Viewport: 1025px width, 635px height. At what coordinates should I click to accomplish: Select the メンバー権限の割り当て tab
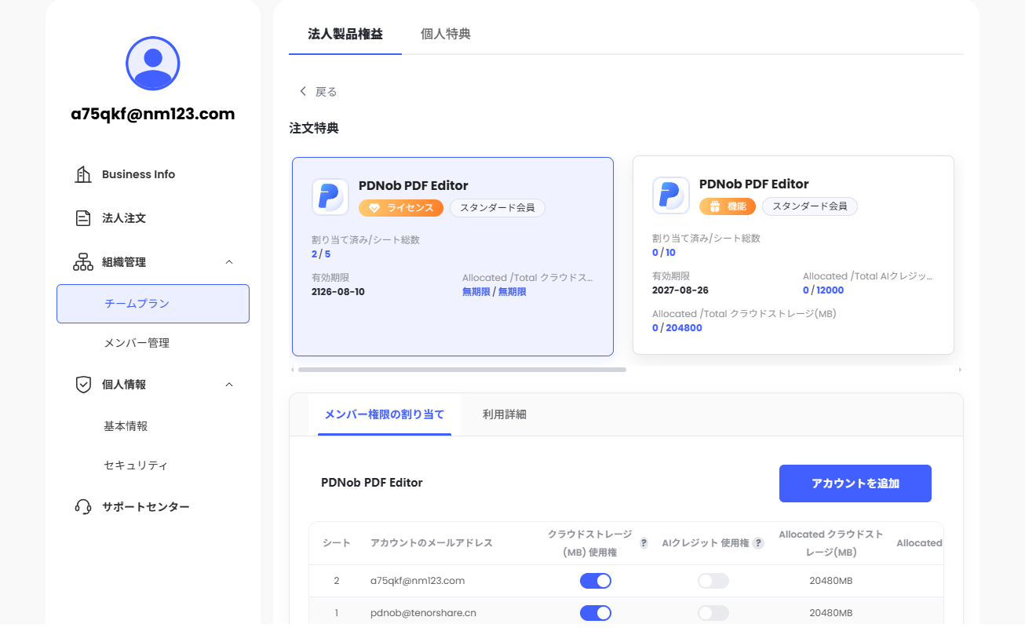[x=385, y=414]
